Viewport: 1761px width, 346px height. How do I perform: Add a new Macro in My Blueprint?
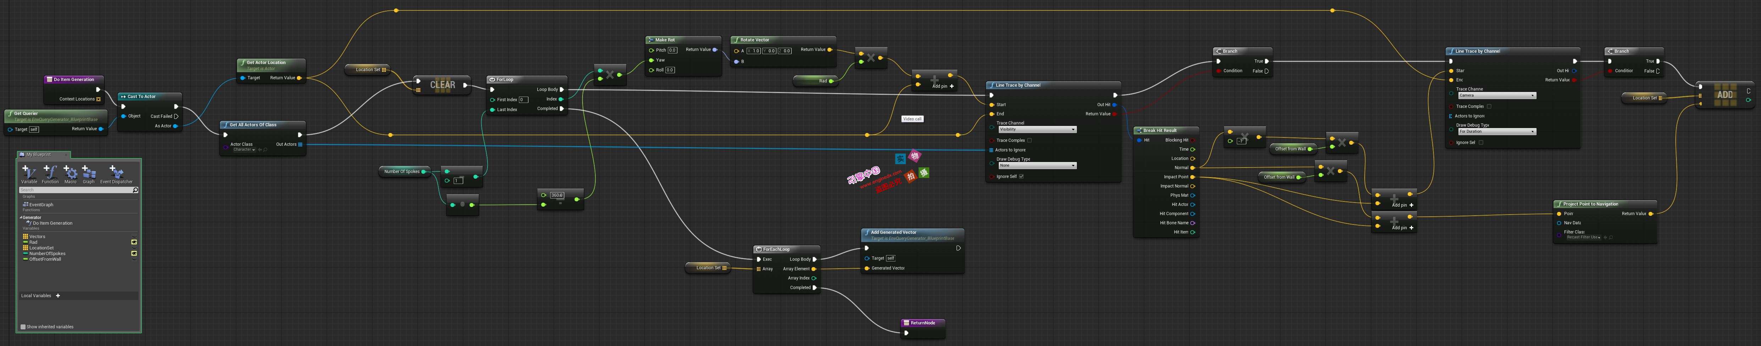71,174
